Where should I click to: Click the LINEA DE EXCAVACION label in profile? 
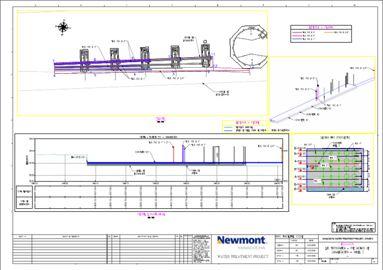[x=140, y=172]
